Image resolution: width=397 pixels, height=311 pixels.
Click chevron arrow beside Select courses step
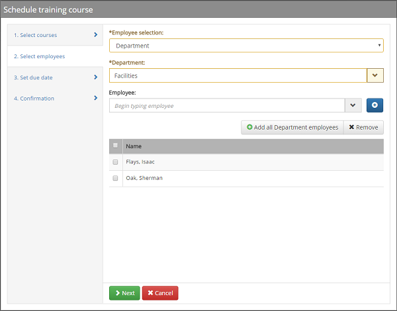(x=96, y=34)
